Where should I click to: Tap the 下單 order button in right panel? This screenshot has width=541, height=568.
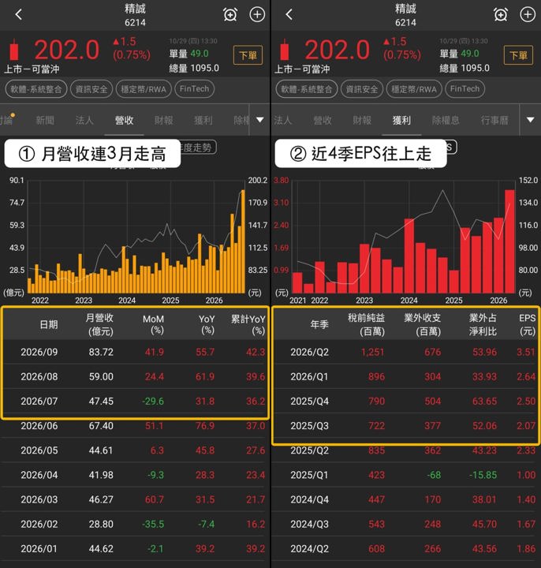518,55
